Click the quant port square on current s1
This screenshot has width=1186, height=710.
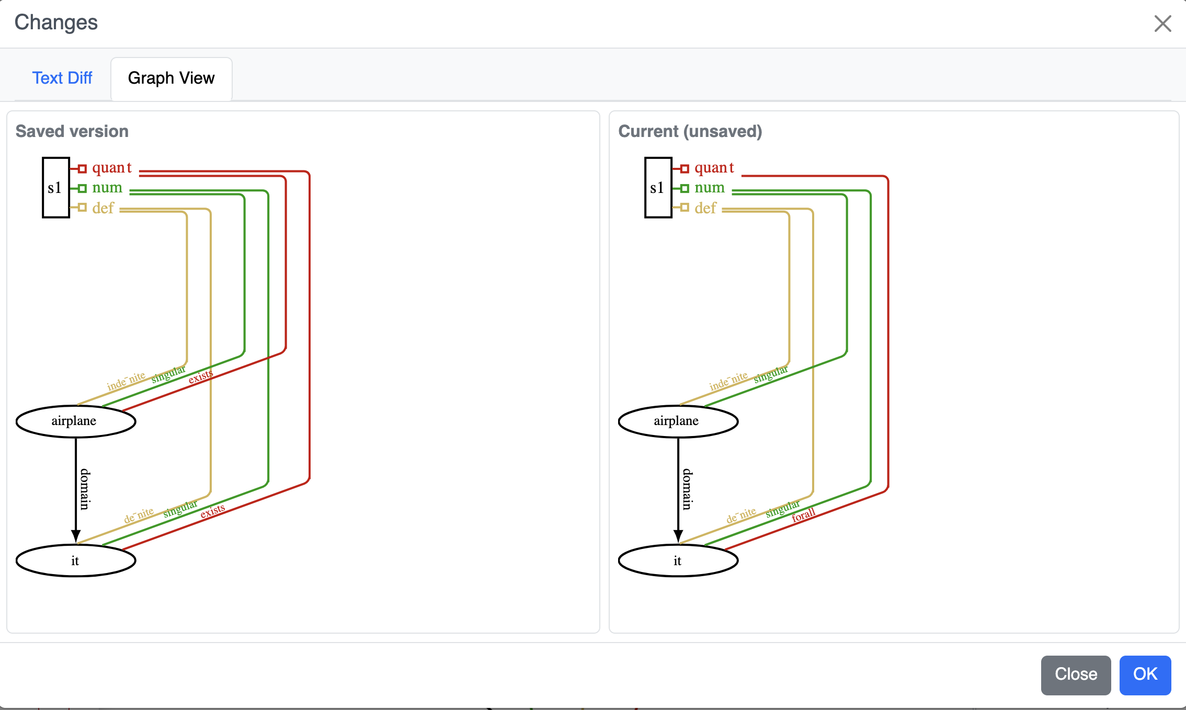tap(684, 168)
